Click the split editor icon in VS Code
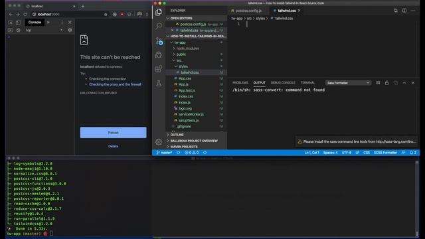 404,11
